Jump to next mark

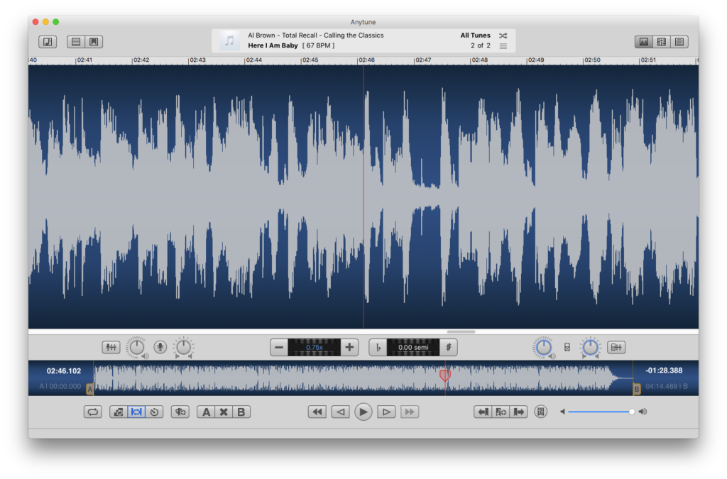(x=518, y=412)
